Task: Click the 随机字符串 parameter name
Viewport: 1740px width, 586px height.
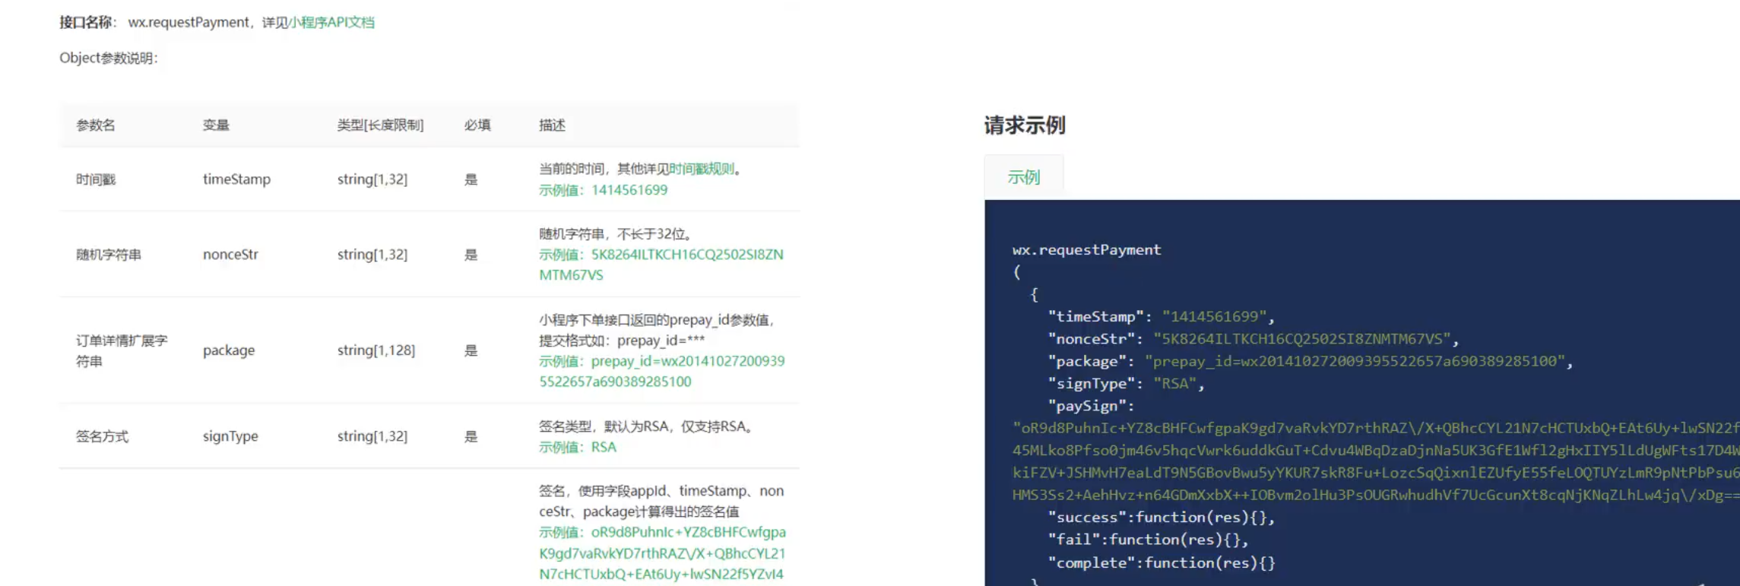Action: point(109,255)
